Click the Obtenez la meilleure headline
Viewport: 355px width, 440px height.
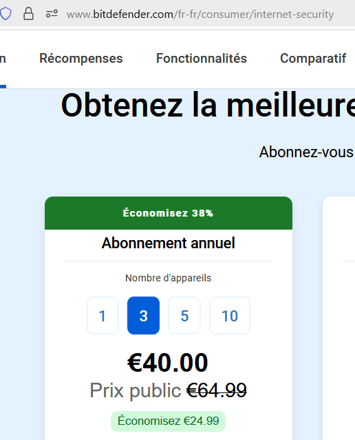point(208,106)
